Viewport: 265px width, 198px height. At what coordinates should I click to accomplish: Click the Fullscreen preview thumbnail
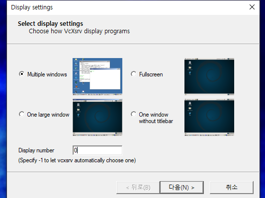tap(209, 76)
